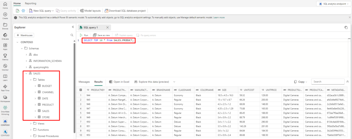
Task: Click the SQL query editor line
Action: coord(109,40)
